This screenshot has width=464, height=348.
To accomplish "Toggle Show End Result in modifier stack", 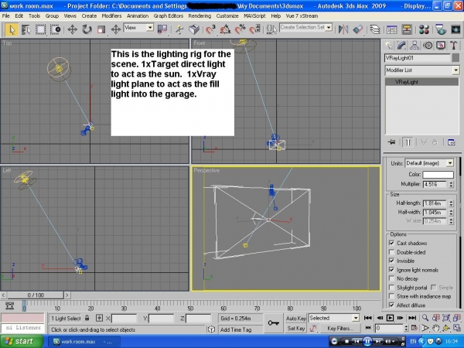I will (408, 142).
